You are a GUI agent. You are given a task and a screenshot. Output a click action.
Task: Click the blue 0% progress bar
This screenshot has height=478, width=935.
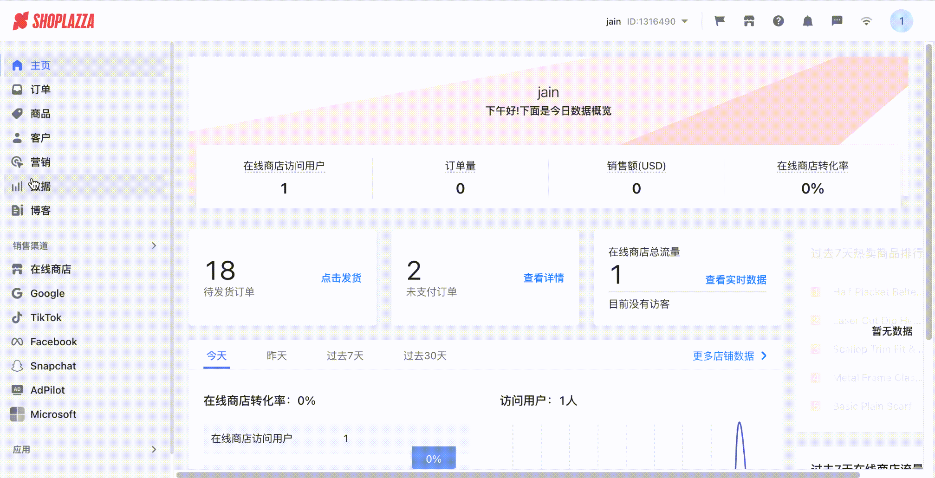point(434,458)
